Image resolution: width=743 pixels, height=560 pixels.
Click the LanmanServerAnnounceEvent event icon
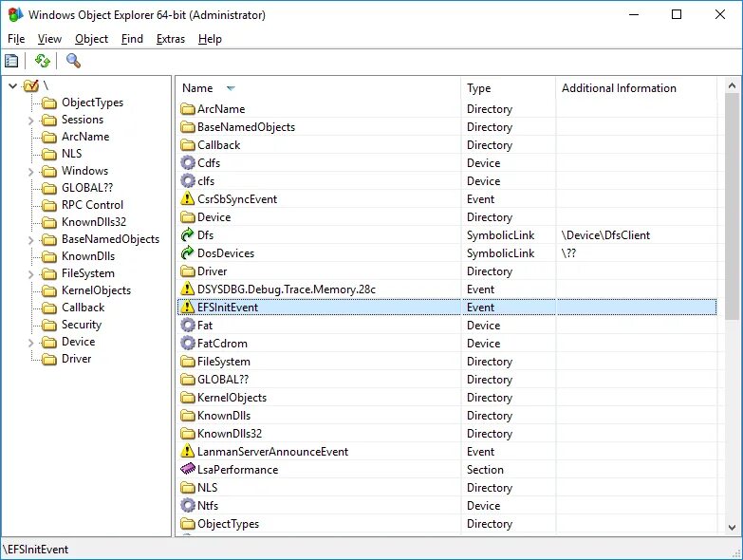click(188, 452)
